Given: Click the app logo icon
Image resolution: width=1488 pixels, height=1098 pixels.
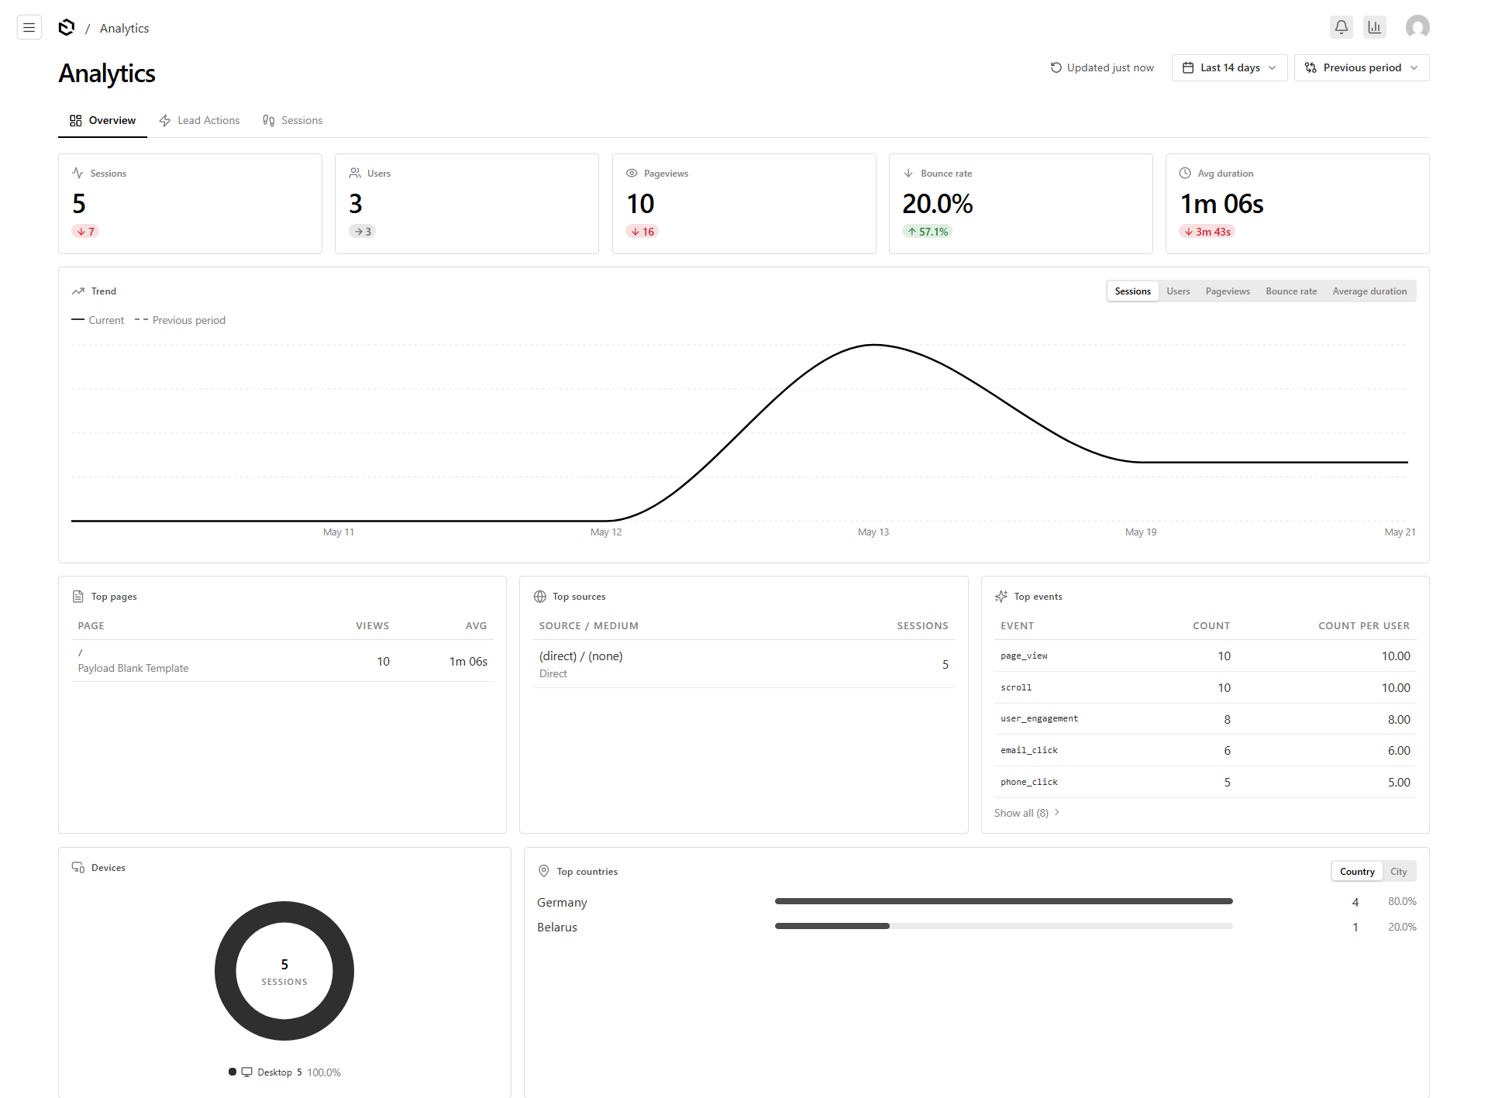Looking at the screenshot, I should tap(67, 28).
